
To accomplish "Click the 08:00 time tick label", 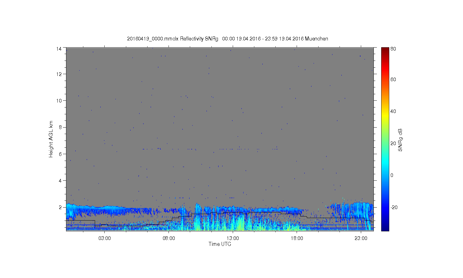I will (169, 238).
